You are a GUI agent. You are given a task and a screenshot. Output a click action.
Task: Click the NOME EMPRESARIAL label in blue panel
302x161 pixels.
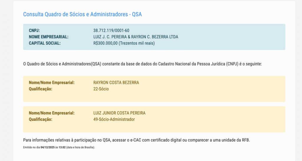pos(48,37)
